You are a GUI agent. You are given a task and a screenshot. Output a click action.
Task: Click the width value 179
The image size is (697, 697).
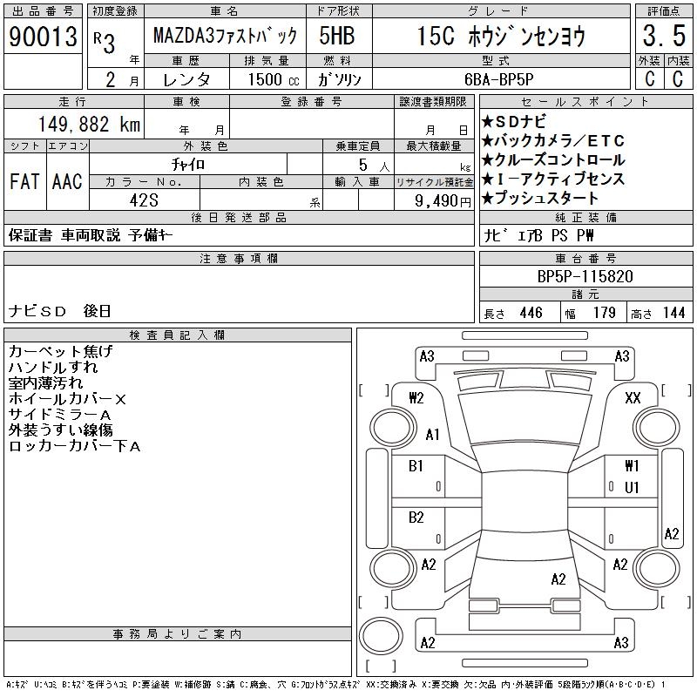coord(604,313)
